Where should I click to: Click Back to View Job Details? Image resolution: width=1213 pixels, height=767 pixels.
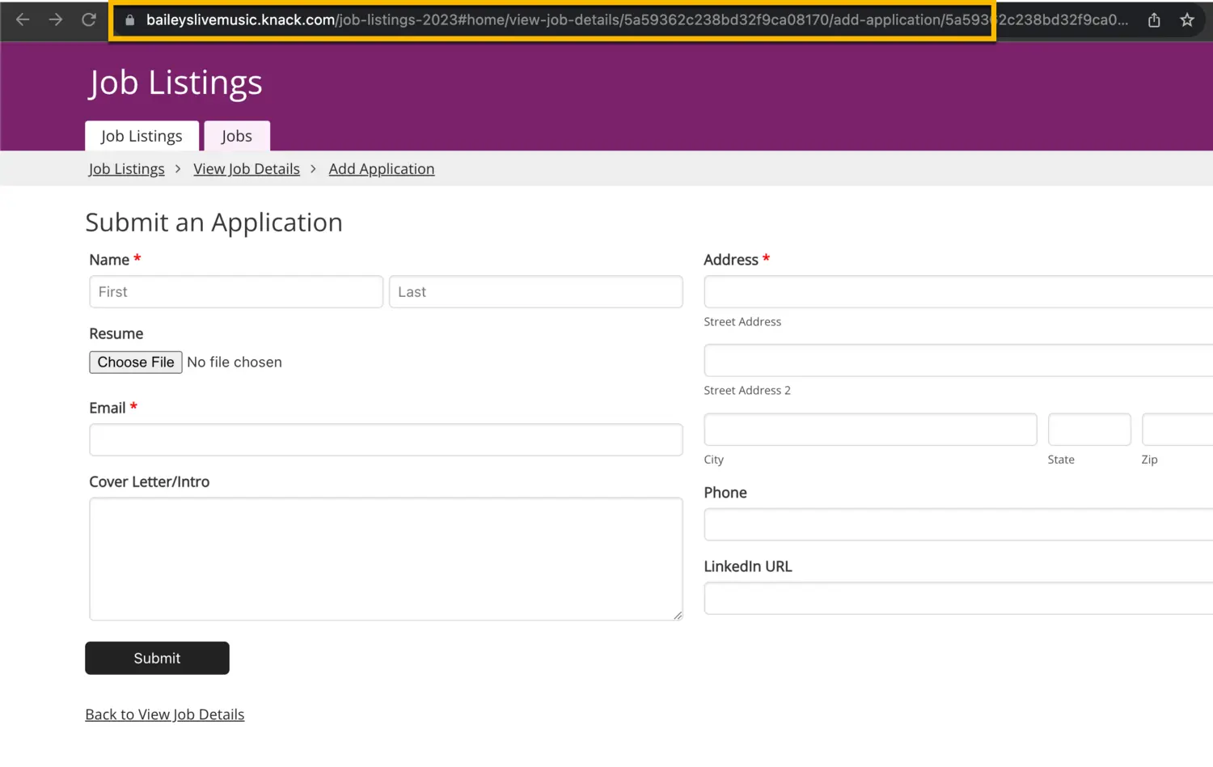point(164,714)
